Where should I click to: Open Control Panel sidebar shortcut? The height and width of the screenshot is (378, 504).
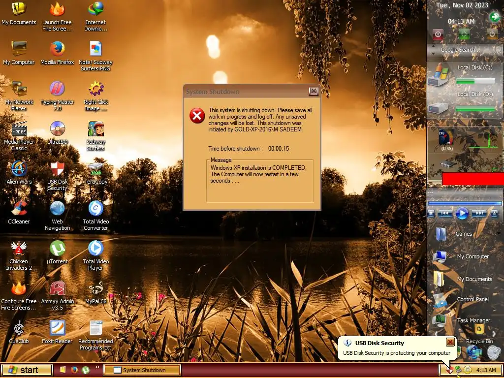(461, 300)
